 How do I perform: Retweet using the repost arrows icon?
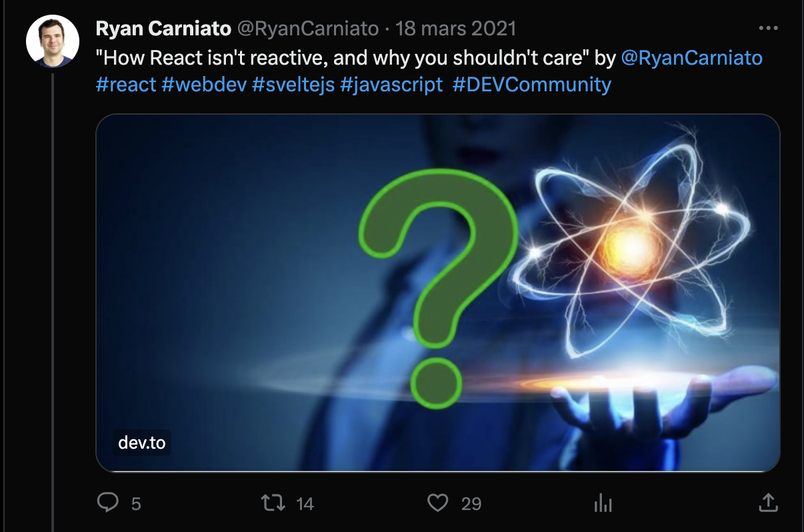click(272, 502)
